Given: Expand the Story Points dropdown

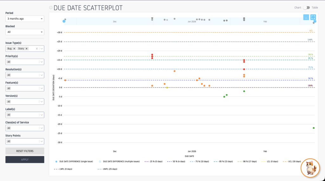Looking at the screenshot, I should [25, 141].
